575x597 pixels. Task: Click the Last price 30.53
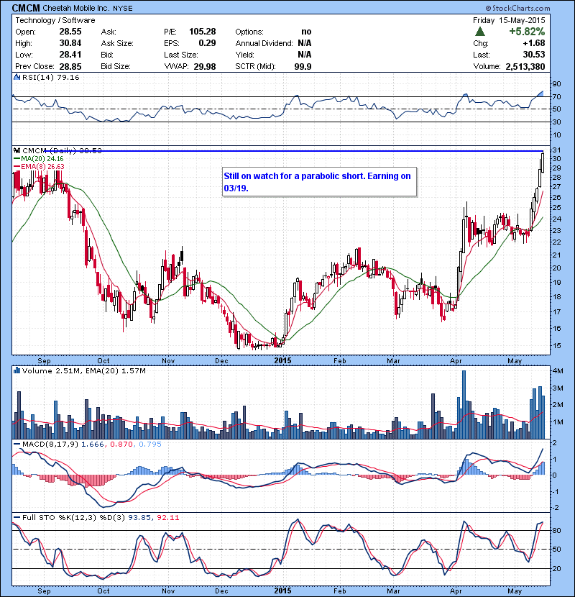click(x=534, y=55)
